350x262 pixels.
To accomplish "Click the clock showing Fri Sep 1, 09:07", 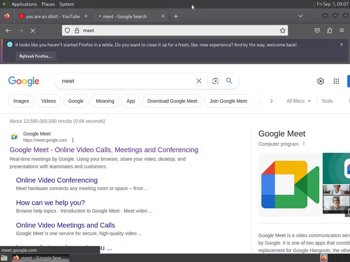I will tap(332, 4).
